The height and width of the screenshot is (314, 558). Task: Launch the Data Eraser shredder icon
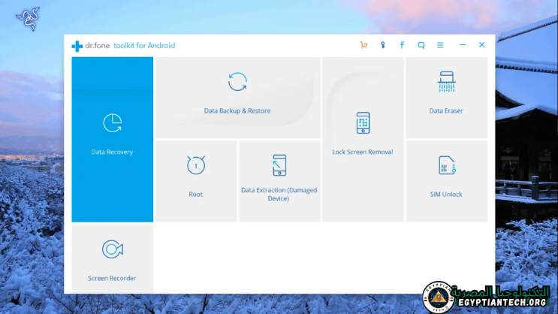click(x=446, y=82)
